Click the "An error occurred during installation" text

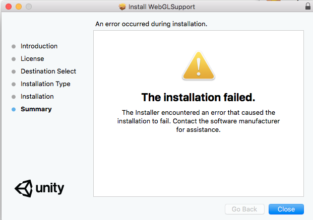coord(151,24)
